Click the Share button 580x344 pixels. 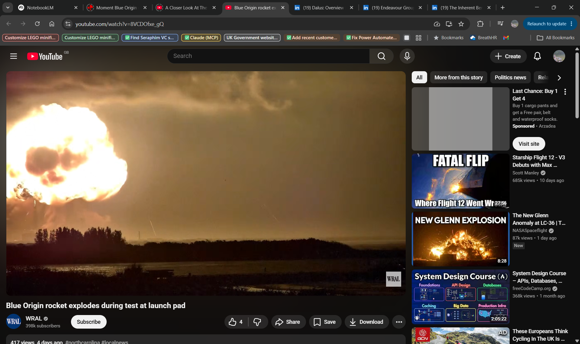click(x=288, y=322)
